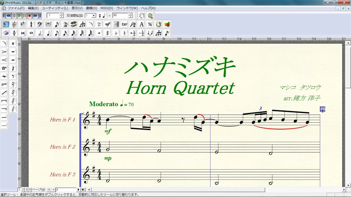Raise pitch by half step
Screen dimensions: 351x197
133,33
